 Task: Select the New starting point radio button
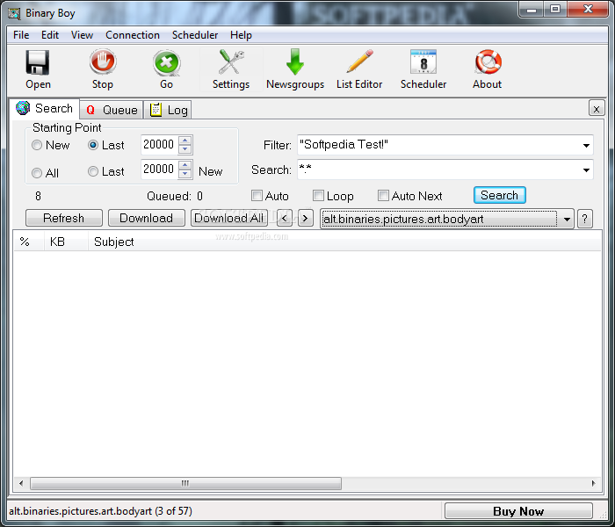37,146
